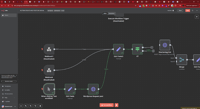Click the Become a creator button
This screenshot has width=200, height=109.
[9, 81]
